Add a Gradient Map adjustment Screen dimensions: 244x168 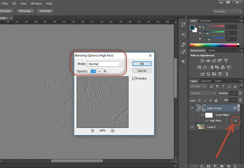pyautogui.click(x=226, y=74)
